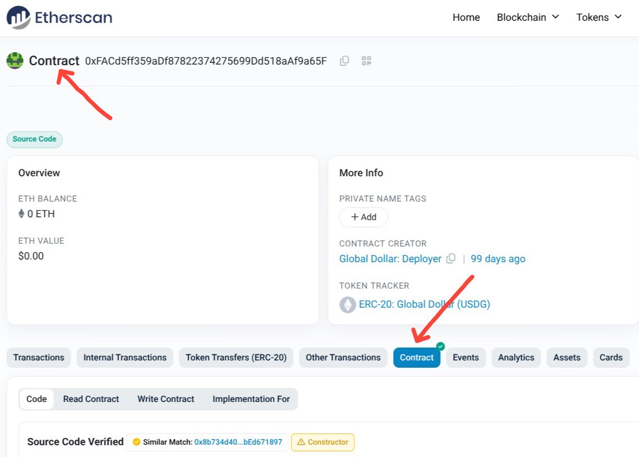
Task: Open the Write Contract sub-tab
Action: 166,399
